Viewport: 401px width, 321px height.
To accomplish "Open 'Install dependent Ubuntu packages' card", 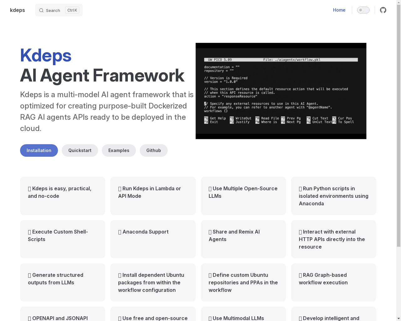I will [153, 282].
